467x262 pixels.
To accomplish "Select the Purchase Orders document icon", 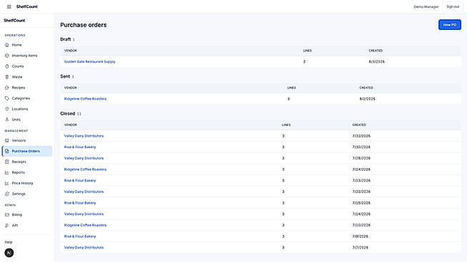I will tap(7, 151).
